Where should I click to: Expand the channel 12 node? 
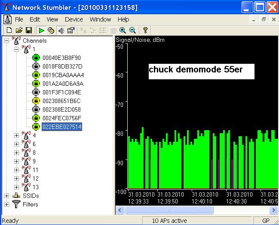click(16, 178)
